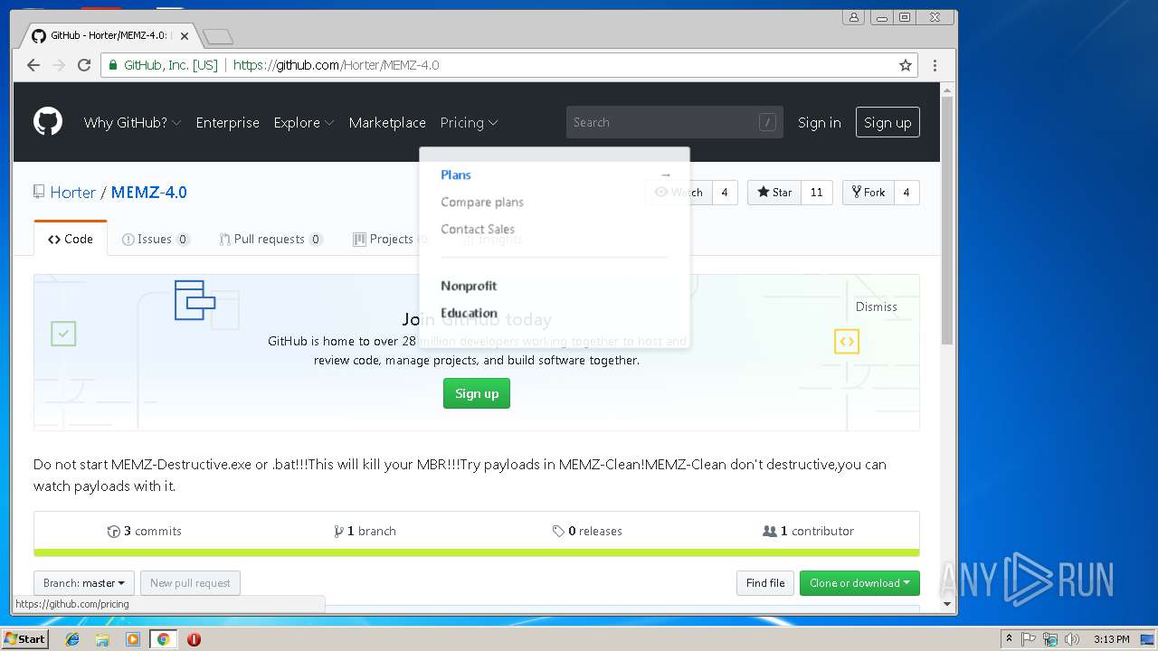Expand the Why GitHub? menu
Viewport: 1158px width, 651px height.
coord(132,123)
